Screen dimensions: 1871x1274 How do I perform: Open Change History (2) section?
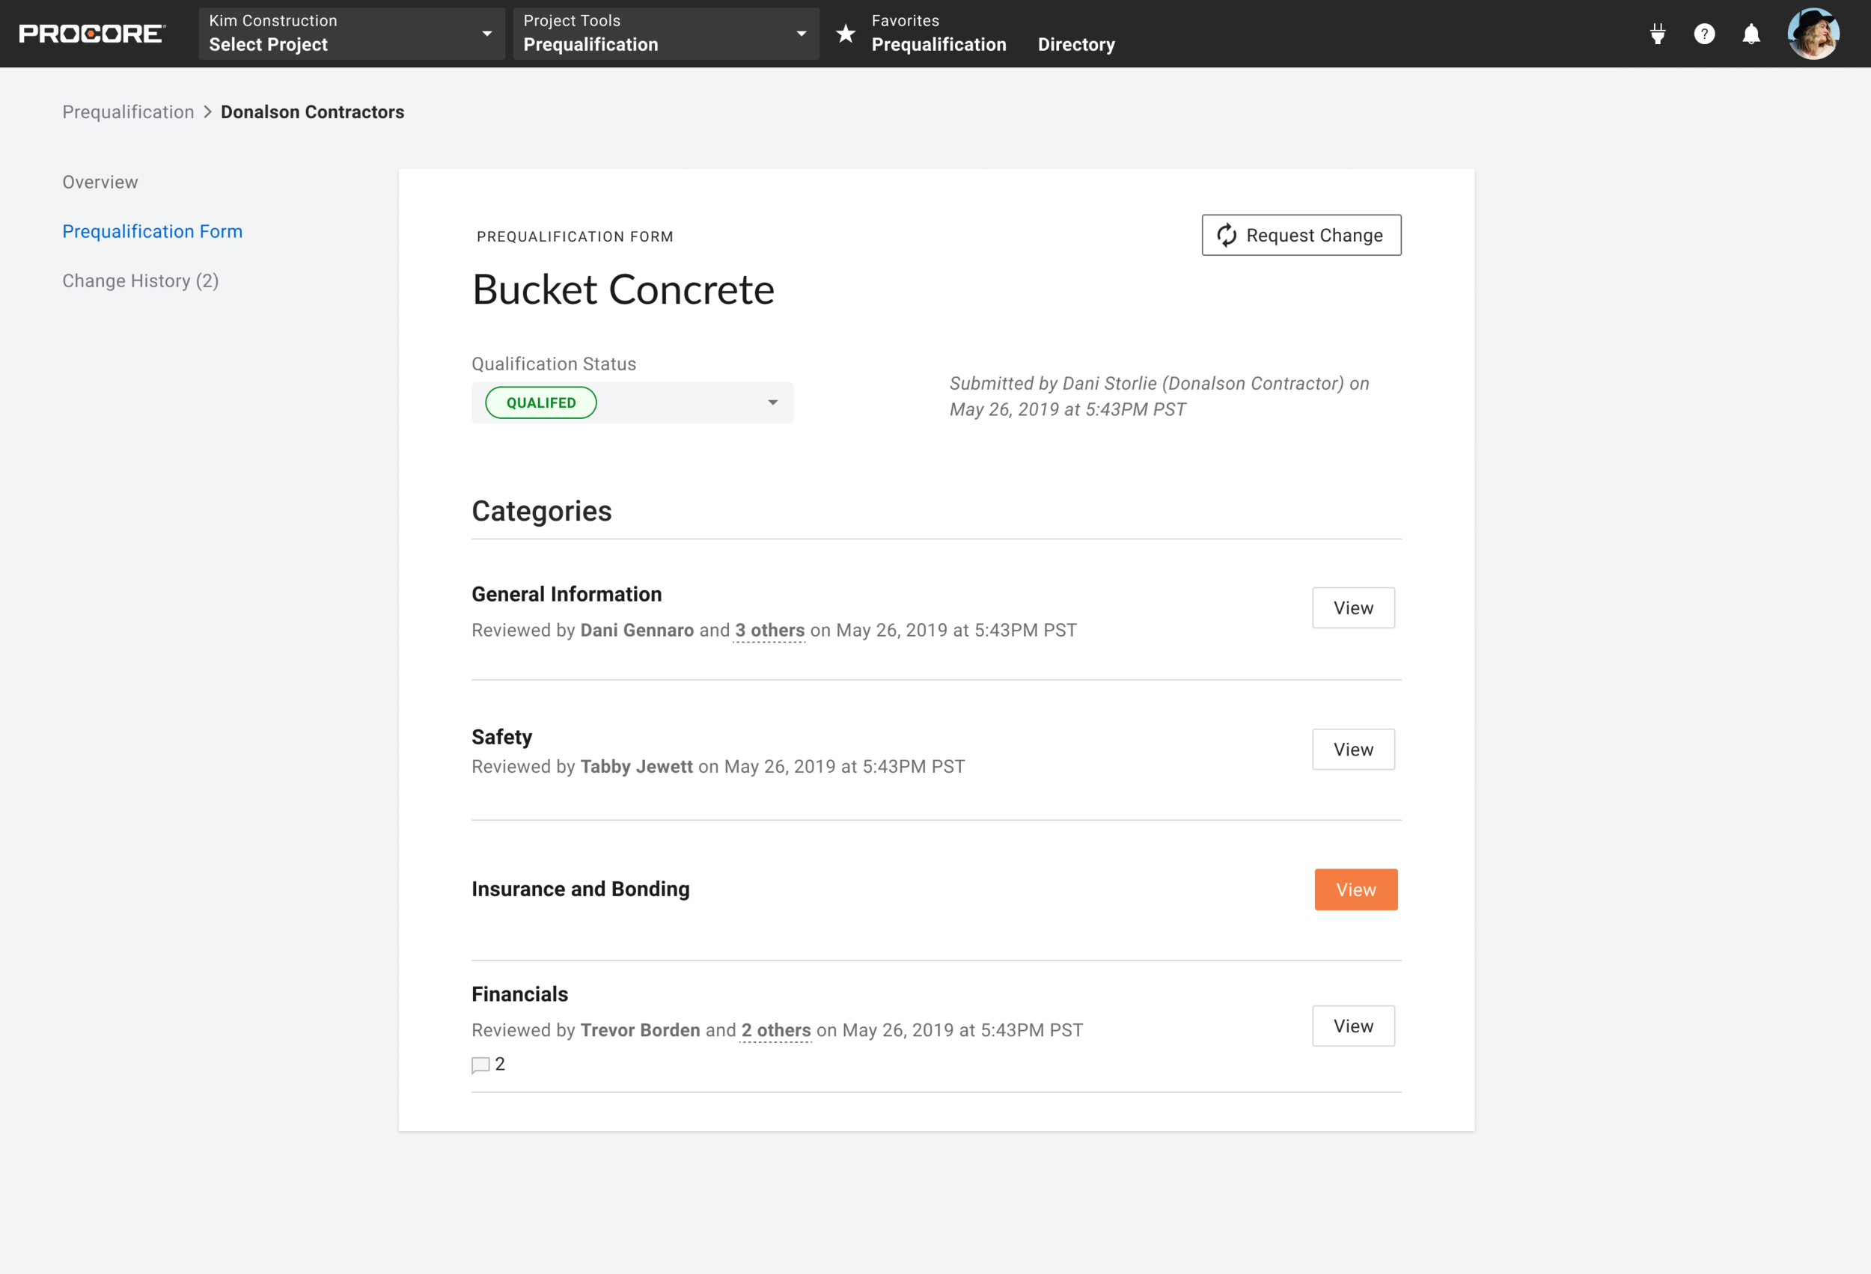coord(141,281)
